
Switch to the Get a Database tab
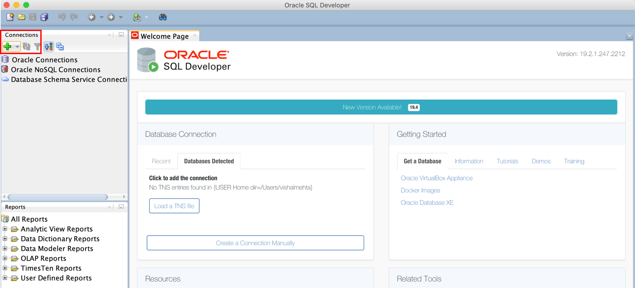coord(422,161)
